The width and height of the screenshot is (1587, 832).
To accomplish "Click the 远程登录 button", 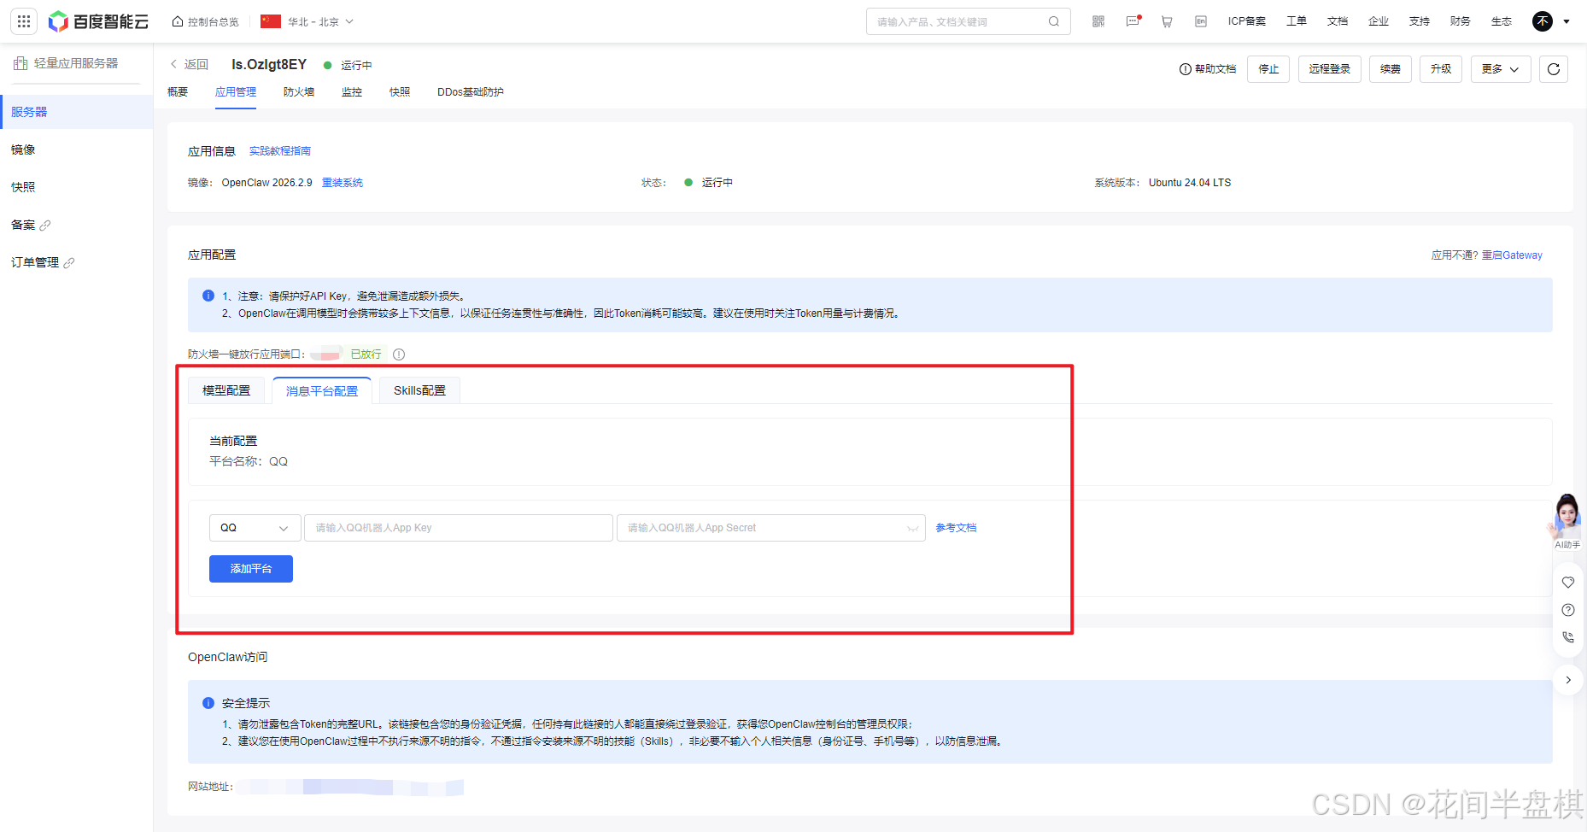I will pos(1330,69).
